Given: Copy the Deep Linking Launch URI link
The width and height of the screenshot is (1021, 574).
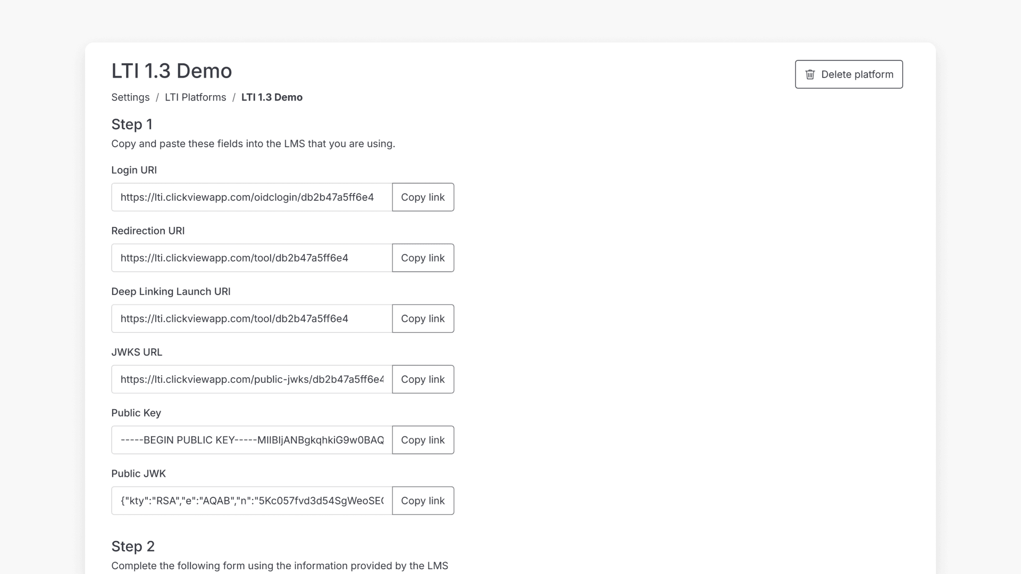Looking at the screenshot, I should click(423, 318).
